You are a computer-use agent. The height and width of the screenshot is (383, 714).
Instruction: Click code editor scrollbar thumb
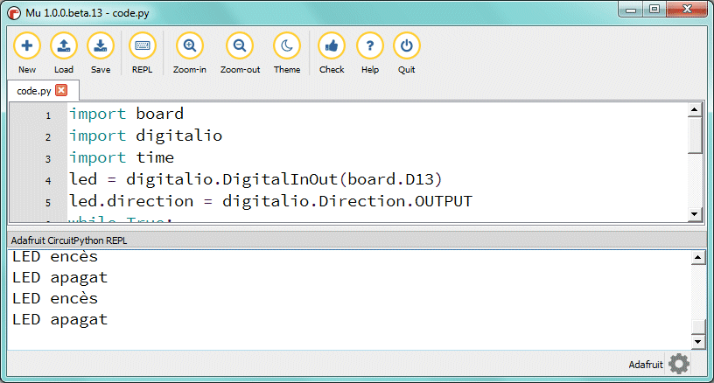pos(695,136)
